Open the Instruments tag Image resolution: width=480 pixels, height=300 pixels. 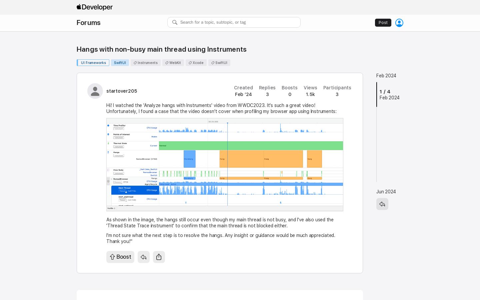pyautogui.click(x=146, y=63)
